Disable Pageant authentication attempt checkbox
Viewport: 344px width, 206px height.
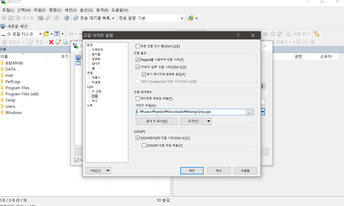pyautogui.click(x=138, y=60)
